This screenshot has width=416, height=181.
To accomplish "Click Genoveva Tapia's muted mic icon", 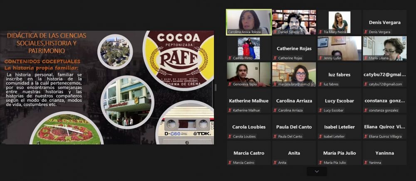I will tap(230, 84).
